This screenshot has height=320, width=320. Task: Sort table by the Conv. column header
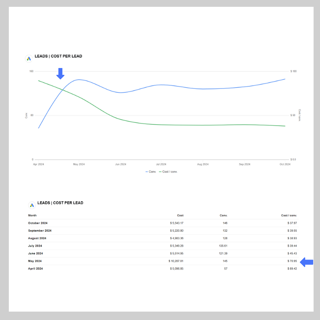[223, 216]
